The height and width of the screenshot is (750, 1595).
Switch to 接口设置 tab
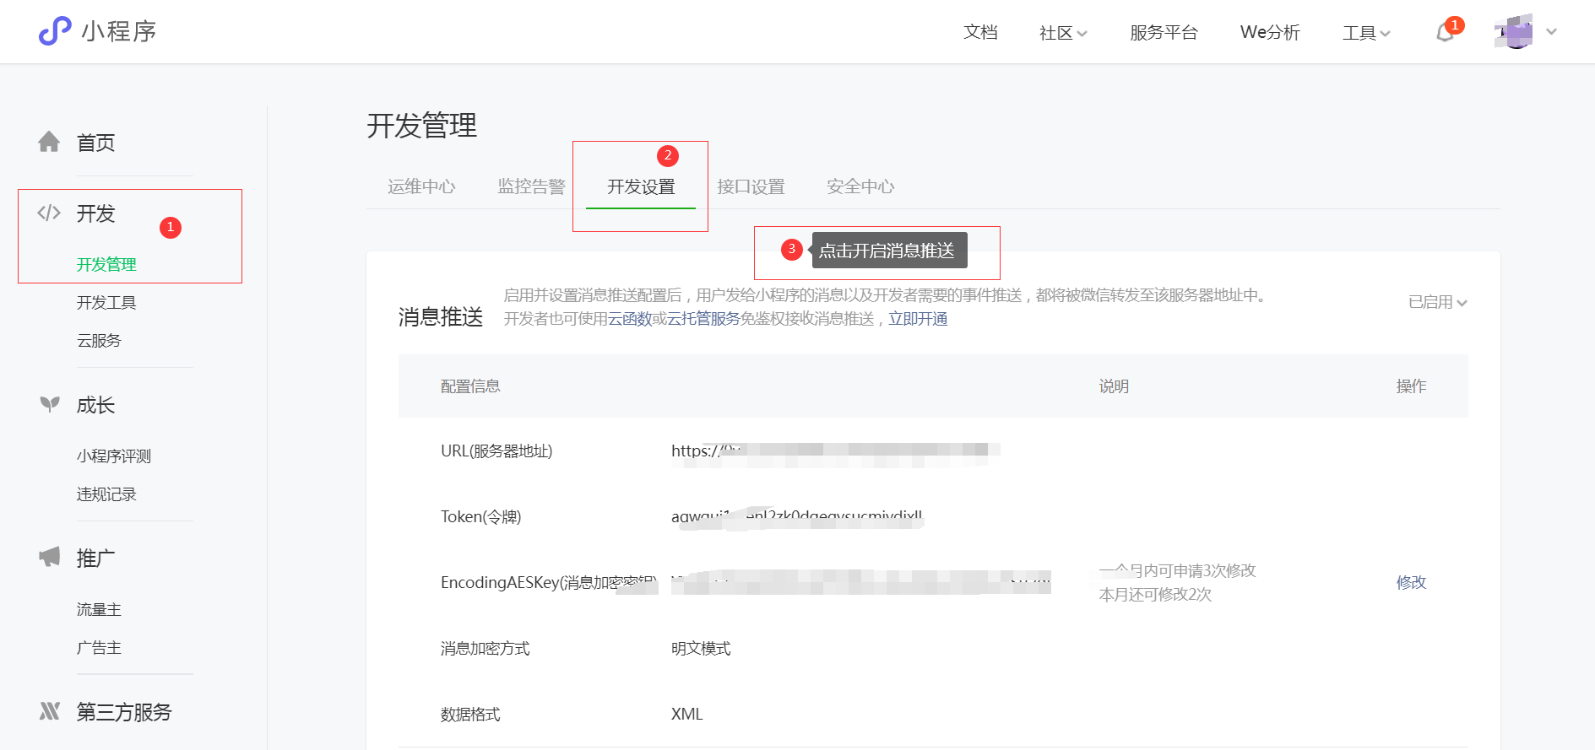pos(751,186)
